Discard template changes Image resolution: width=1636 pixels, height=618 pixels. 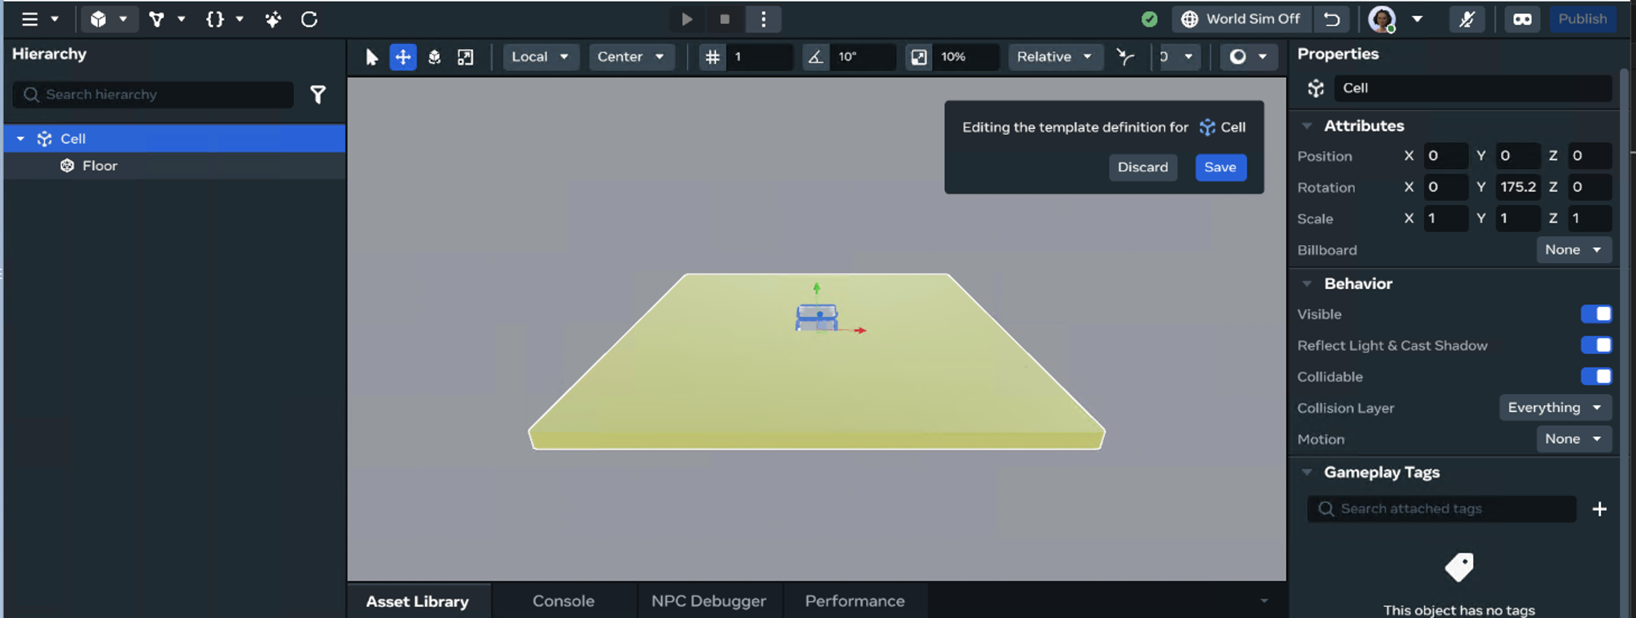[x=1142, y=167]
